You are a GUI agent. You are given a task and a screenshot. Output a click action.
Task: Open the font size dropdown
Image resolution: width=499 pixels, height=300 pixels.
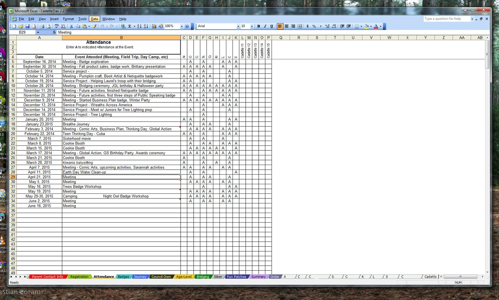(x=252, y=26)
